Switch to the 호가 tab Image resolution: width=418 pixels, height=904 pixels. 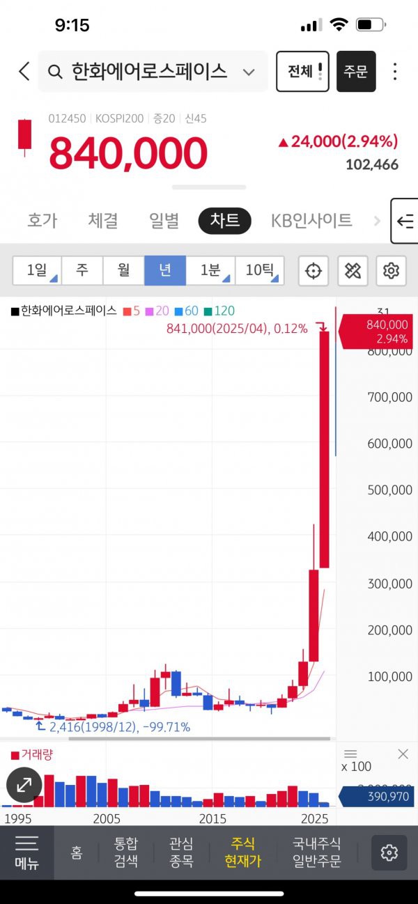[x=42, y=221]
